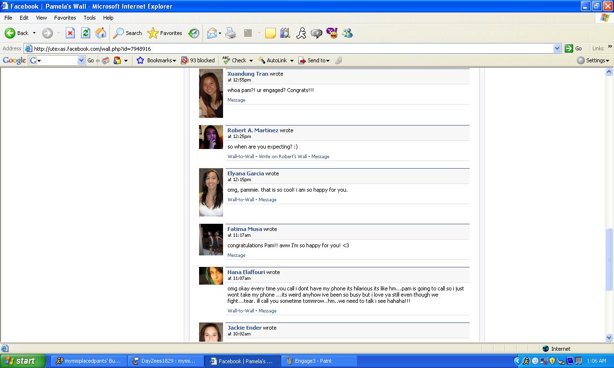Image resolution: width=614 pixels, height=368 pixels.
Task: Switch to Engage3 - Paint taskbar button
Action: (x=319, y=361)
